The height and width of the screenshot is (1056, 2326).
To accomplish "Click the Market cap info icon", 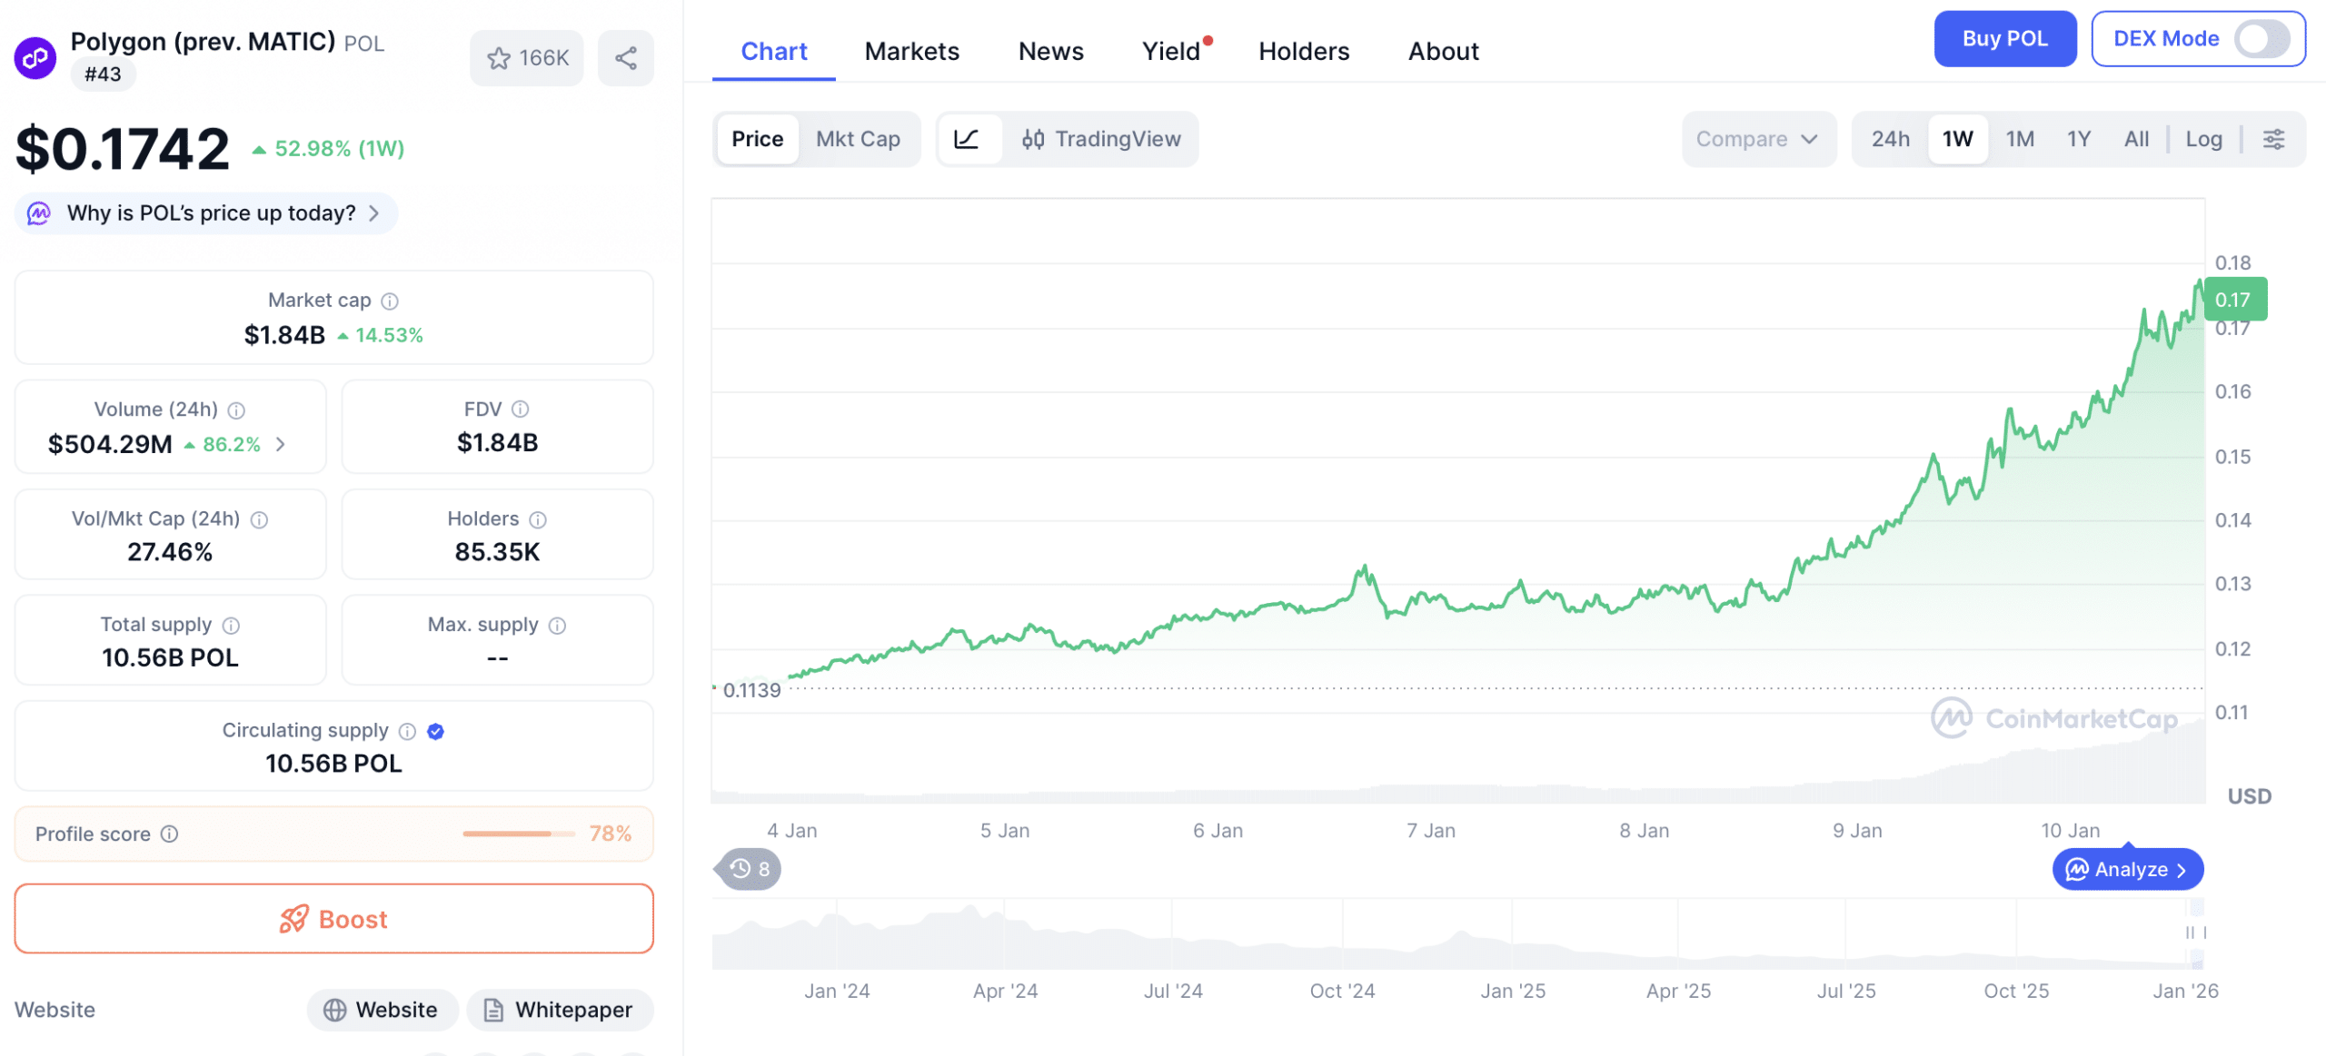I will coord(391,301).
